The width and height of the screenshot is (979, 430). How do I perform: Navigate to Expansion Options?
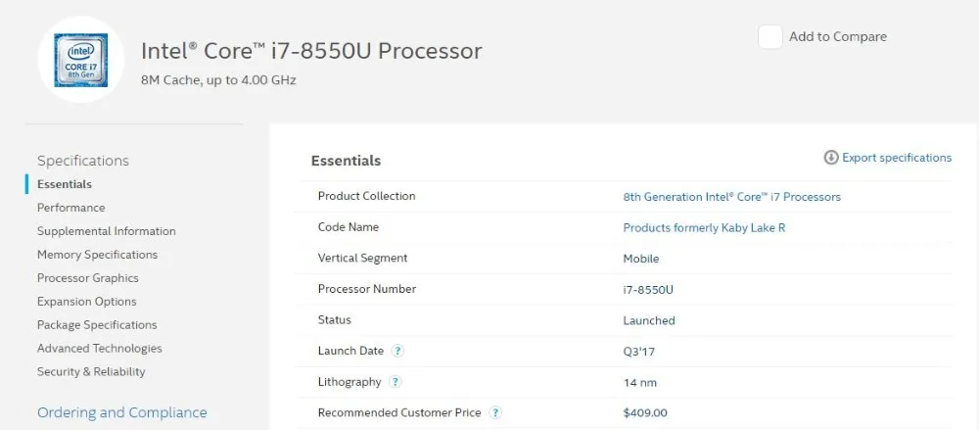pyautogui.click(x=87, y=302)
